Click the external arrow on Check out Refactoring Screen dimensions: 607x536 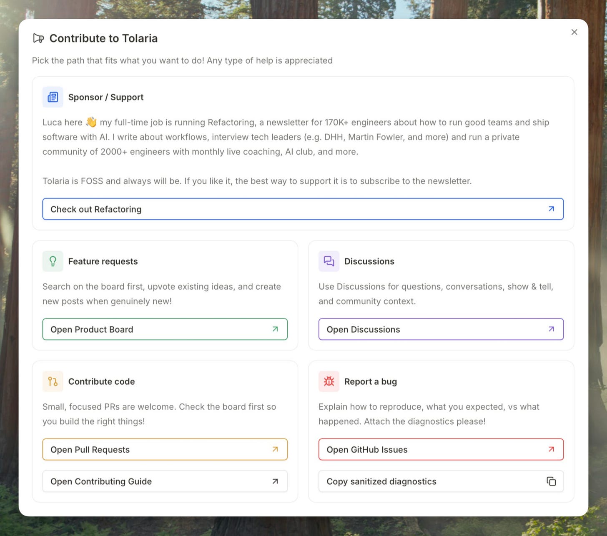pos(551,209)
